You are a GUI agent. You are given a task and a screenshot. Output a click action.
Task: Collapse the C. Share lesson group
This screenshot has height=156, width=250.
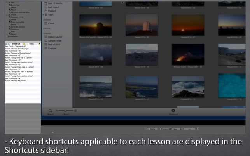tap(6, 15)
